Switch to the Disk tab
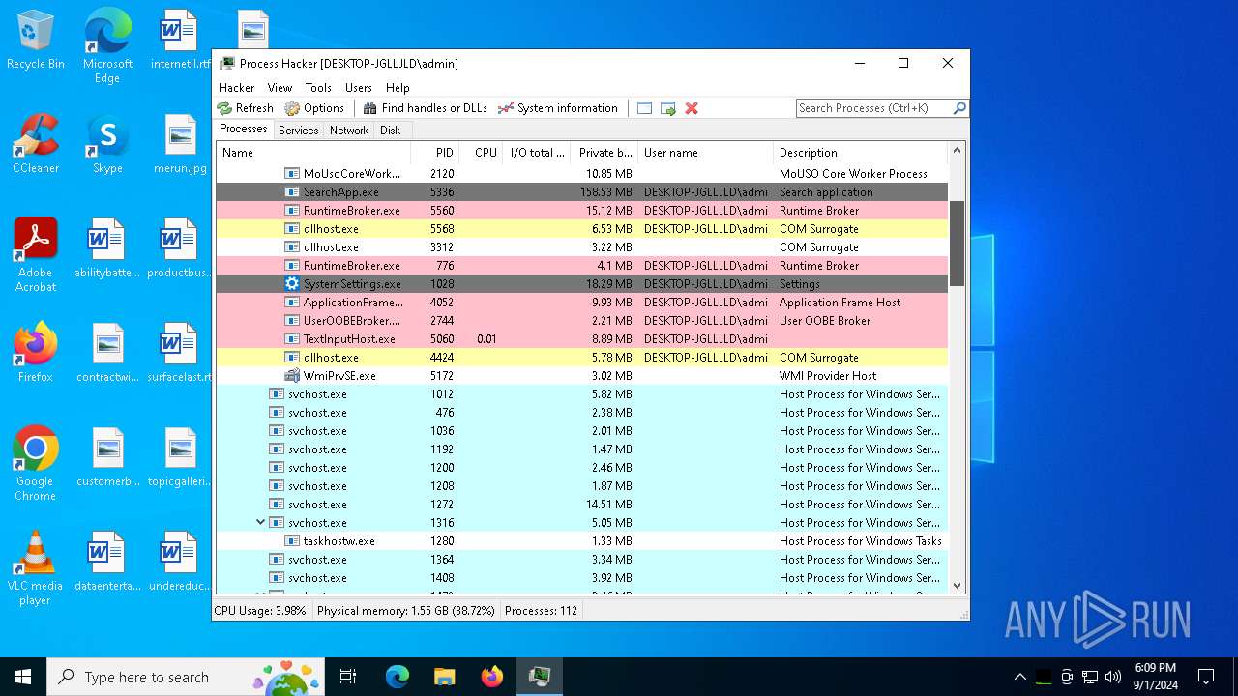This screenshot has width=1238, height=696. (391, 130)
